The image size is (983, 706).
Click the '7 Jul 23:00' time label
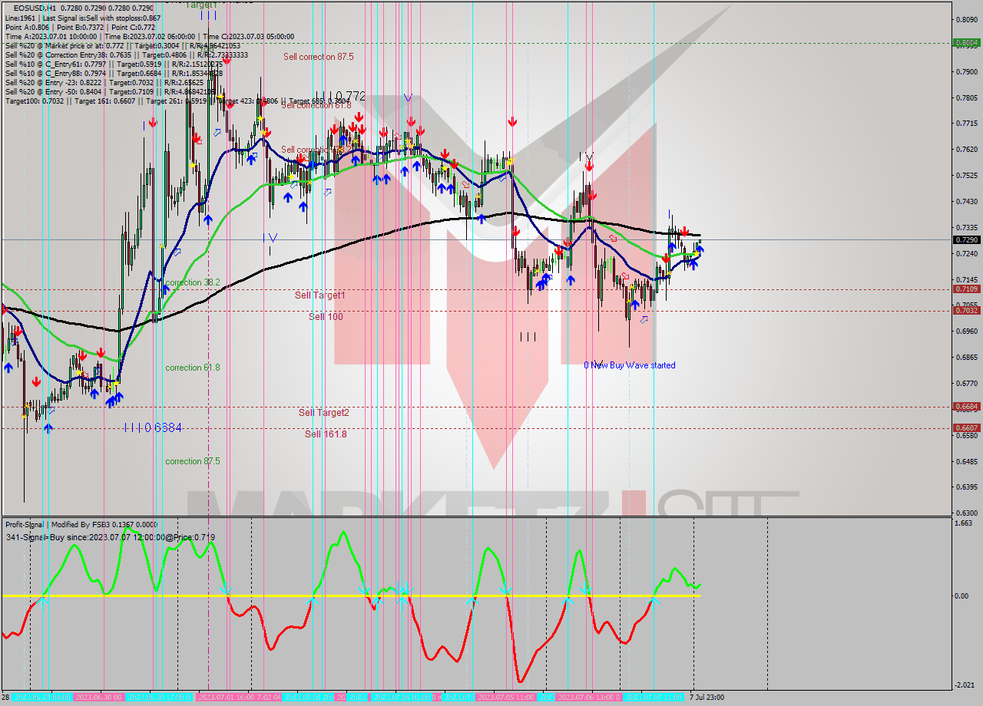pyautogui.click(x=707, y=697)
